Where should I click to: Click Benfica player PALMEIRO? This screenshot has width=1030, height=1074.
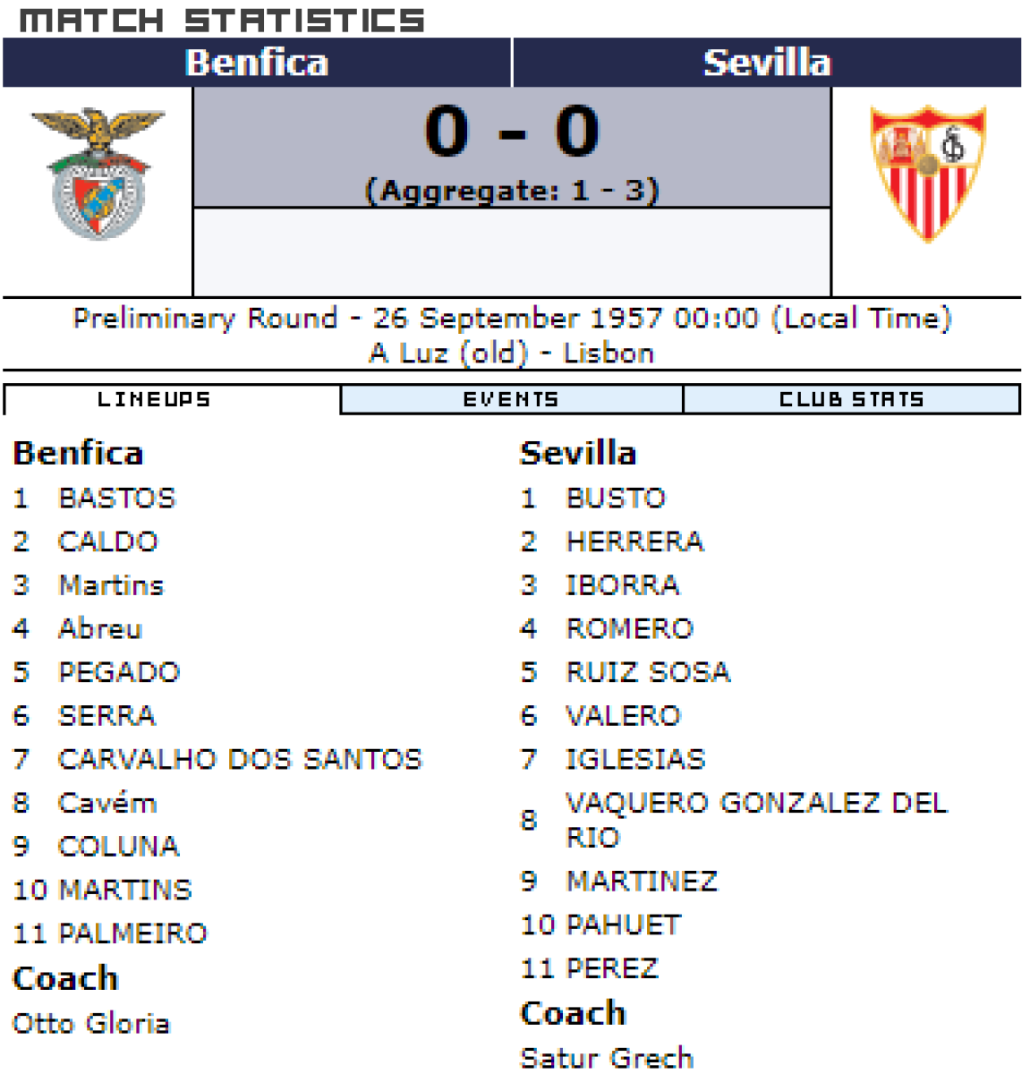coord(132,933)
